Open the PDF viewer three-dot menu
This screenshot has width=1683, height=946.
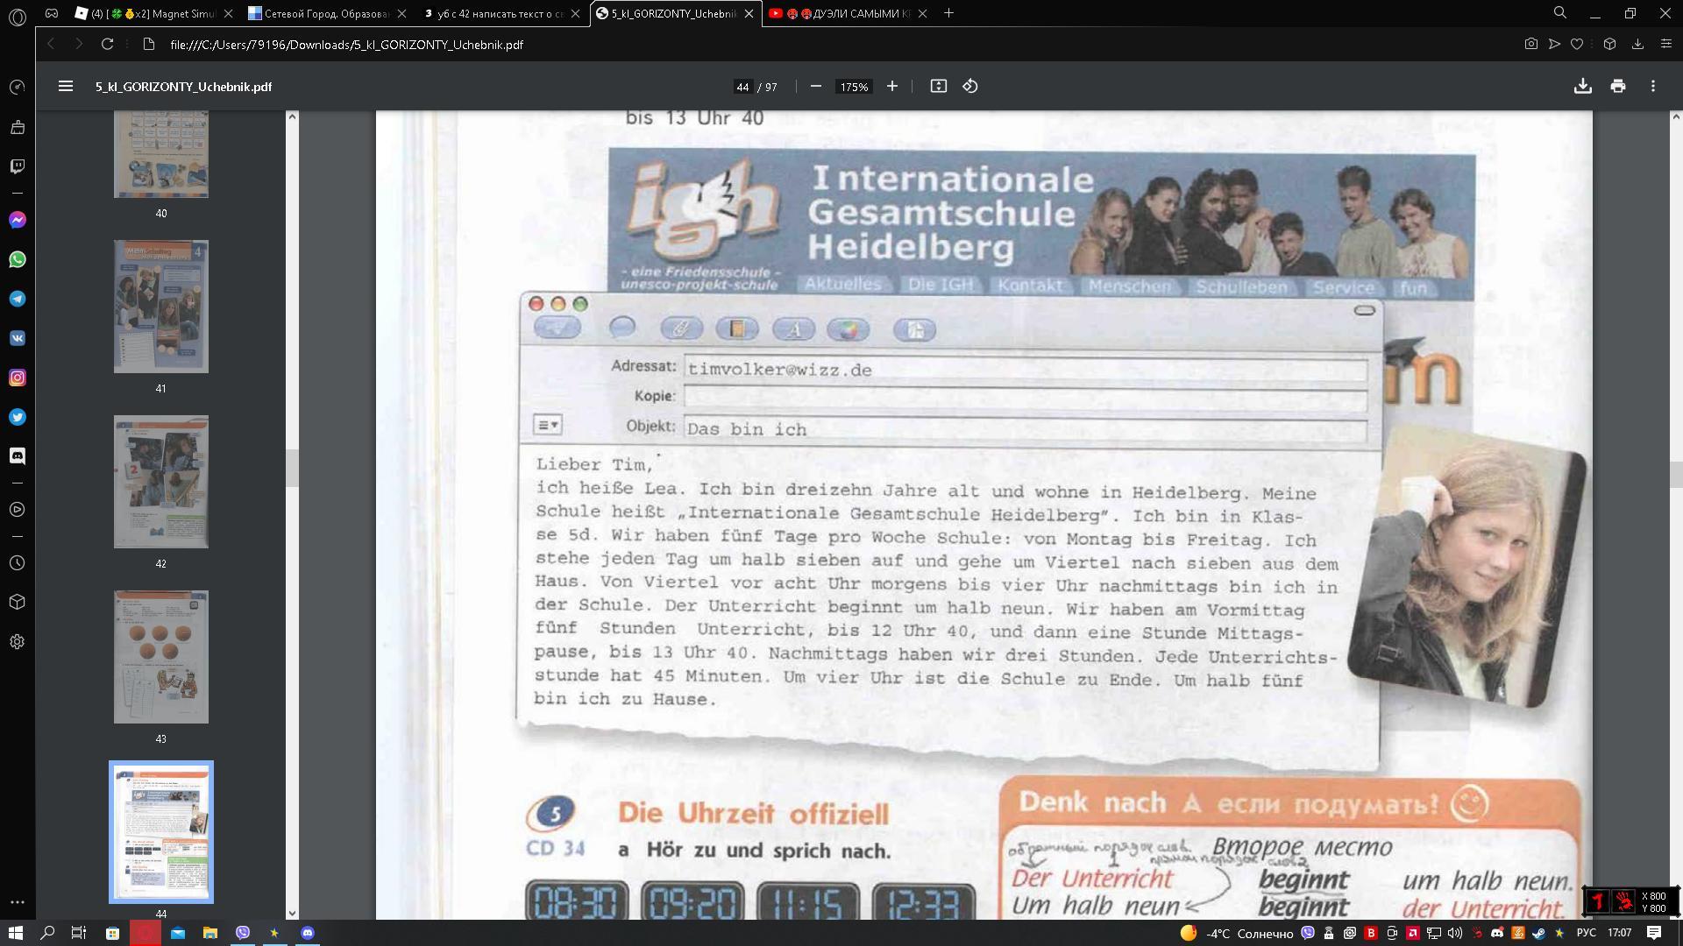tap(1653, 86)
